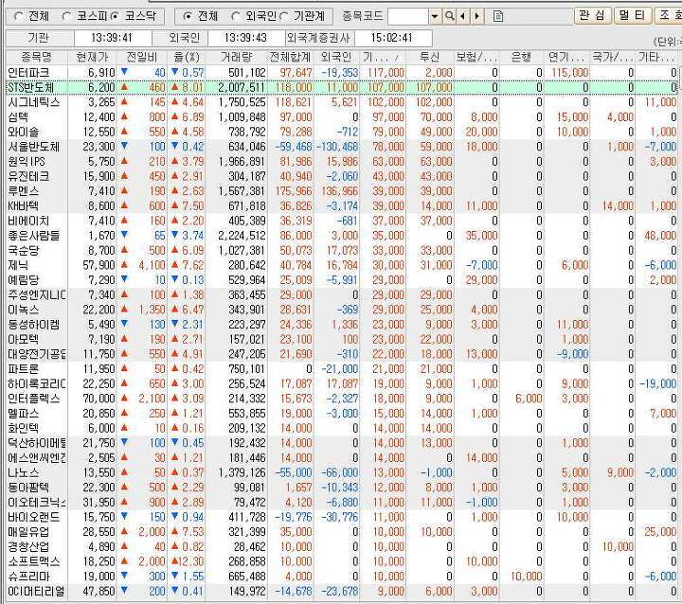Select the 예림당 stock row
The image size is (682, 604).
341,279
